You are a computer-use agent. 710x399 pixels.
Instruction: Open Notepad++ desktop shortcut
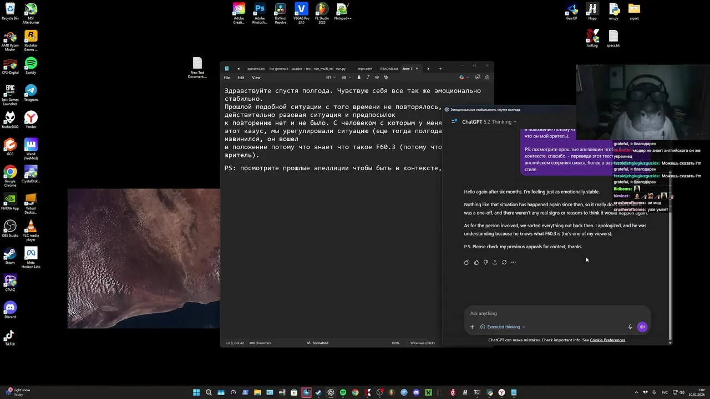[x=342, y=11]
